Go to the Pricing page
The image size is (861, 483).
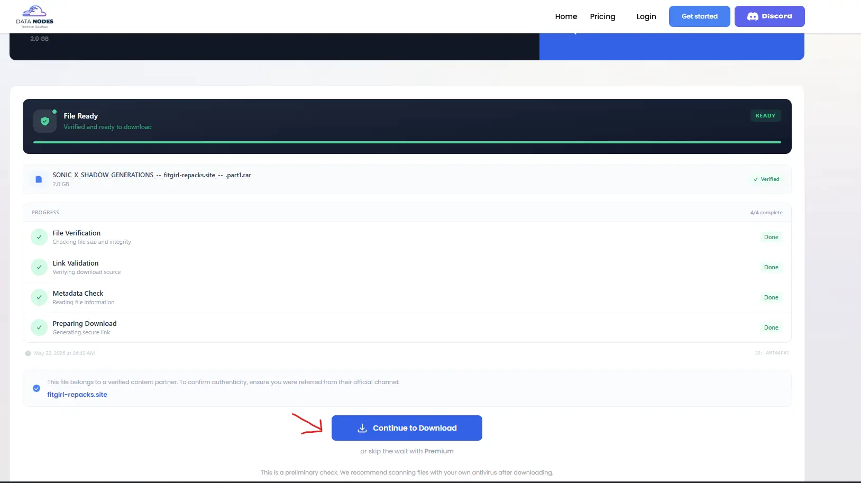(x=602, y=16)
